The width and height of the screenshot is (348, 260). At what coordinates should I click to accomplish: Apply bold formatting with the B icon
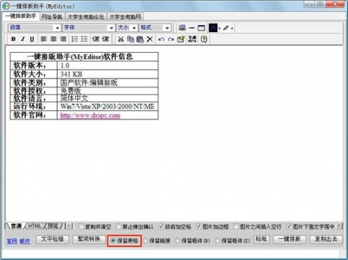coord(13,39)
